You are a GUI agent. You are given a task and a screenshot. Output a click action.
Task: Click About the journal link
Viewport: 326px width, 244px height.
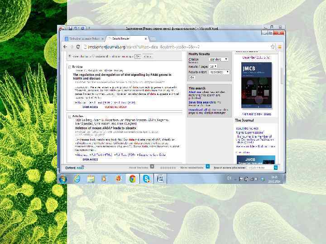coord(247,129)
